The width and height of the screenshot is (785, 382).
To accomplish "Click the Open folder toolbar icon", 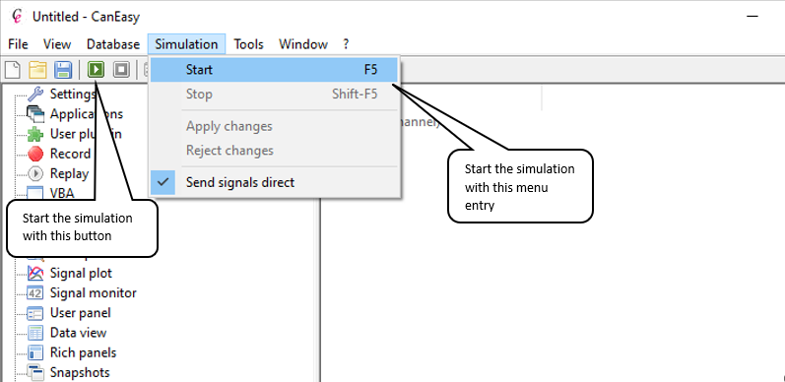I will [37, 70].
